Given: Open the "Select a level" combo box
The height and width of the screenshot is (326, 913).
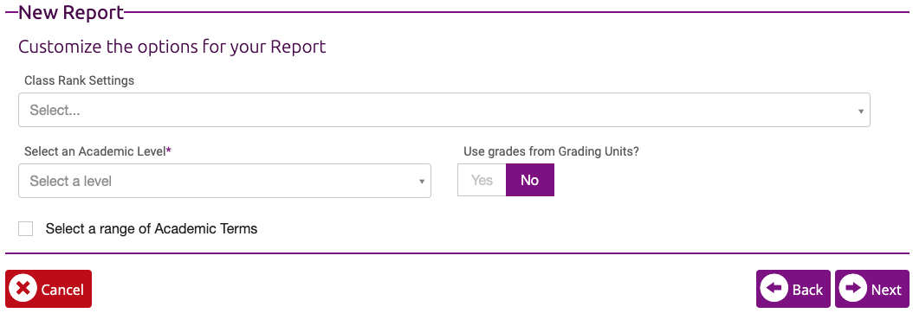Looking at the screenshot, I should [x=224, y=181].
